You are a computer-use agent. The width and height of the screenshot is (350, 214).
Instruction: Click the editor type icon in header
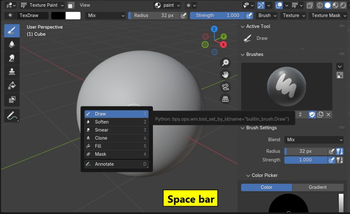(10, 5)
